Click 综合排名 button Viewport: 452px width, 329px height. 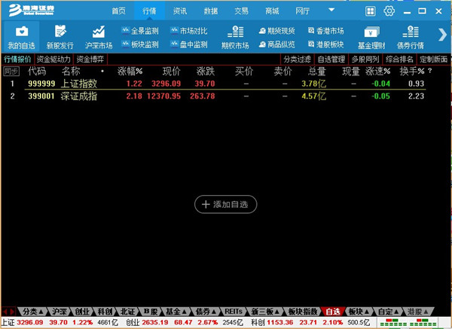tap(399, 59)
